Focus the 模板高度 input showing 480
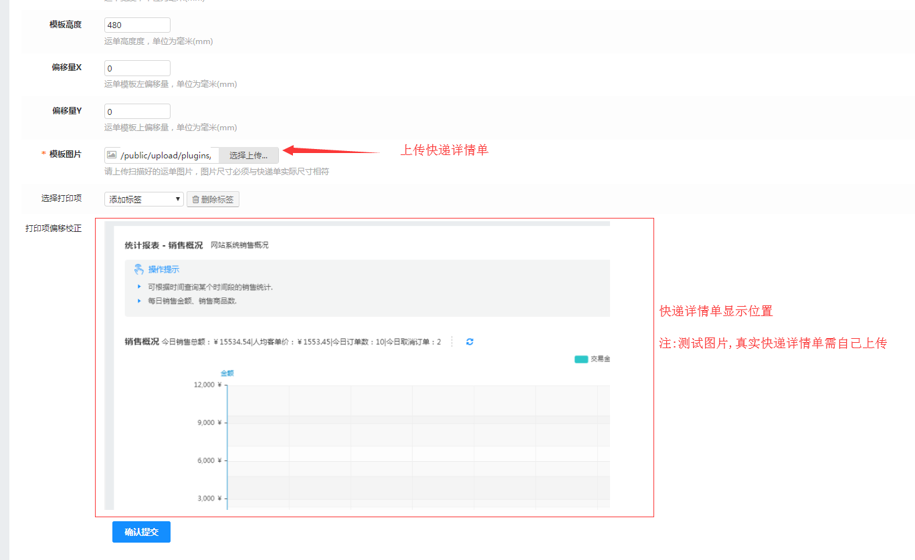Viewport: 915px width, 560px height. [137, 25]
